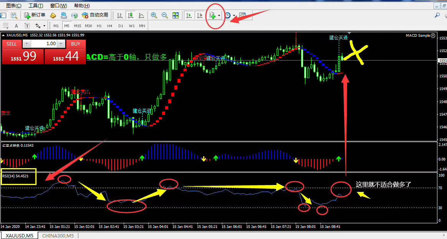Screen dimensions: 447x239
Task: Toggle chart auto scroll
Action: (189, 15)
